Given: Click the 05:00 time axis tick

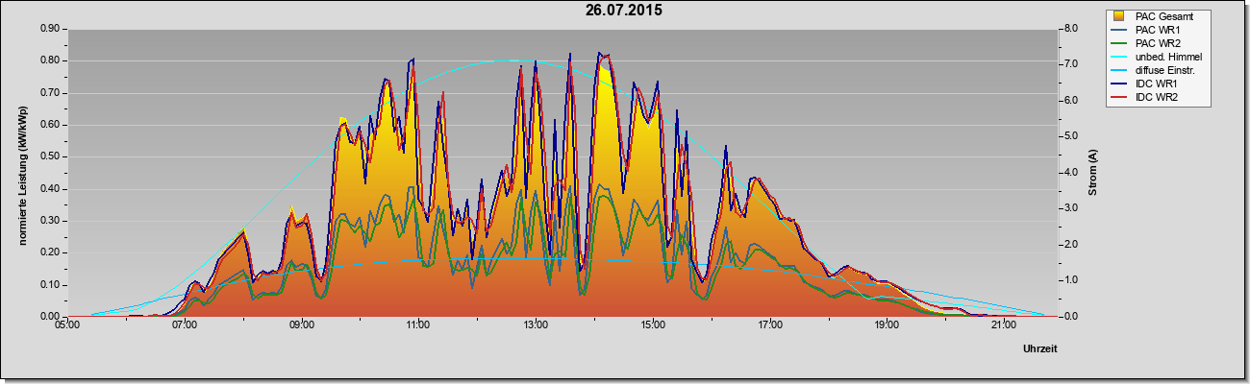Looking at the screenshot, I should [x=67, y=326].
